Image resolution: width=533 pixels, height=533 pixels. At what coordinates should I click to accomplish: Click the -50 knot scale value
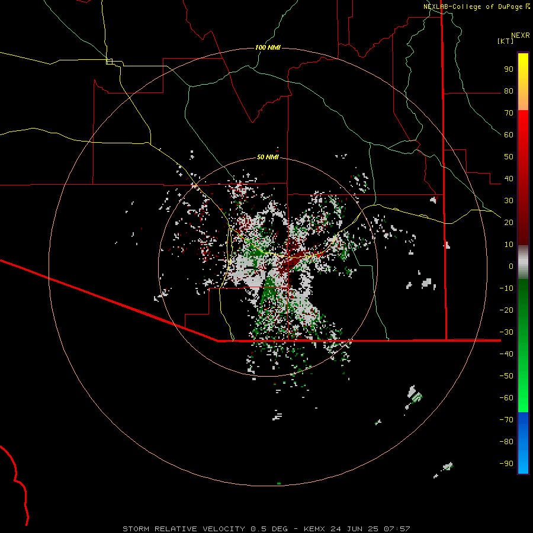(x=506, y=376)
